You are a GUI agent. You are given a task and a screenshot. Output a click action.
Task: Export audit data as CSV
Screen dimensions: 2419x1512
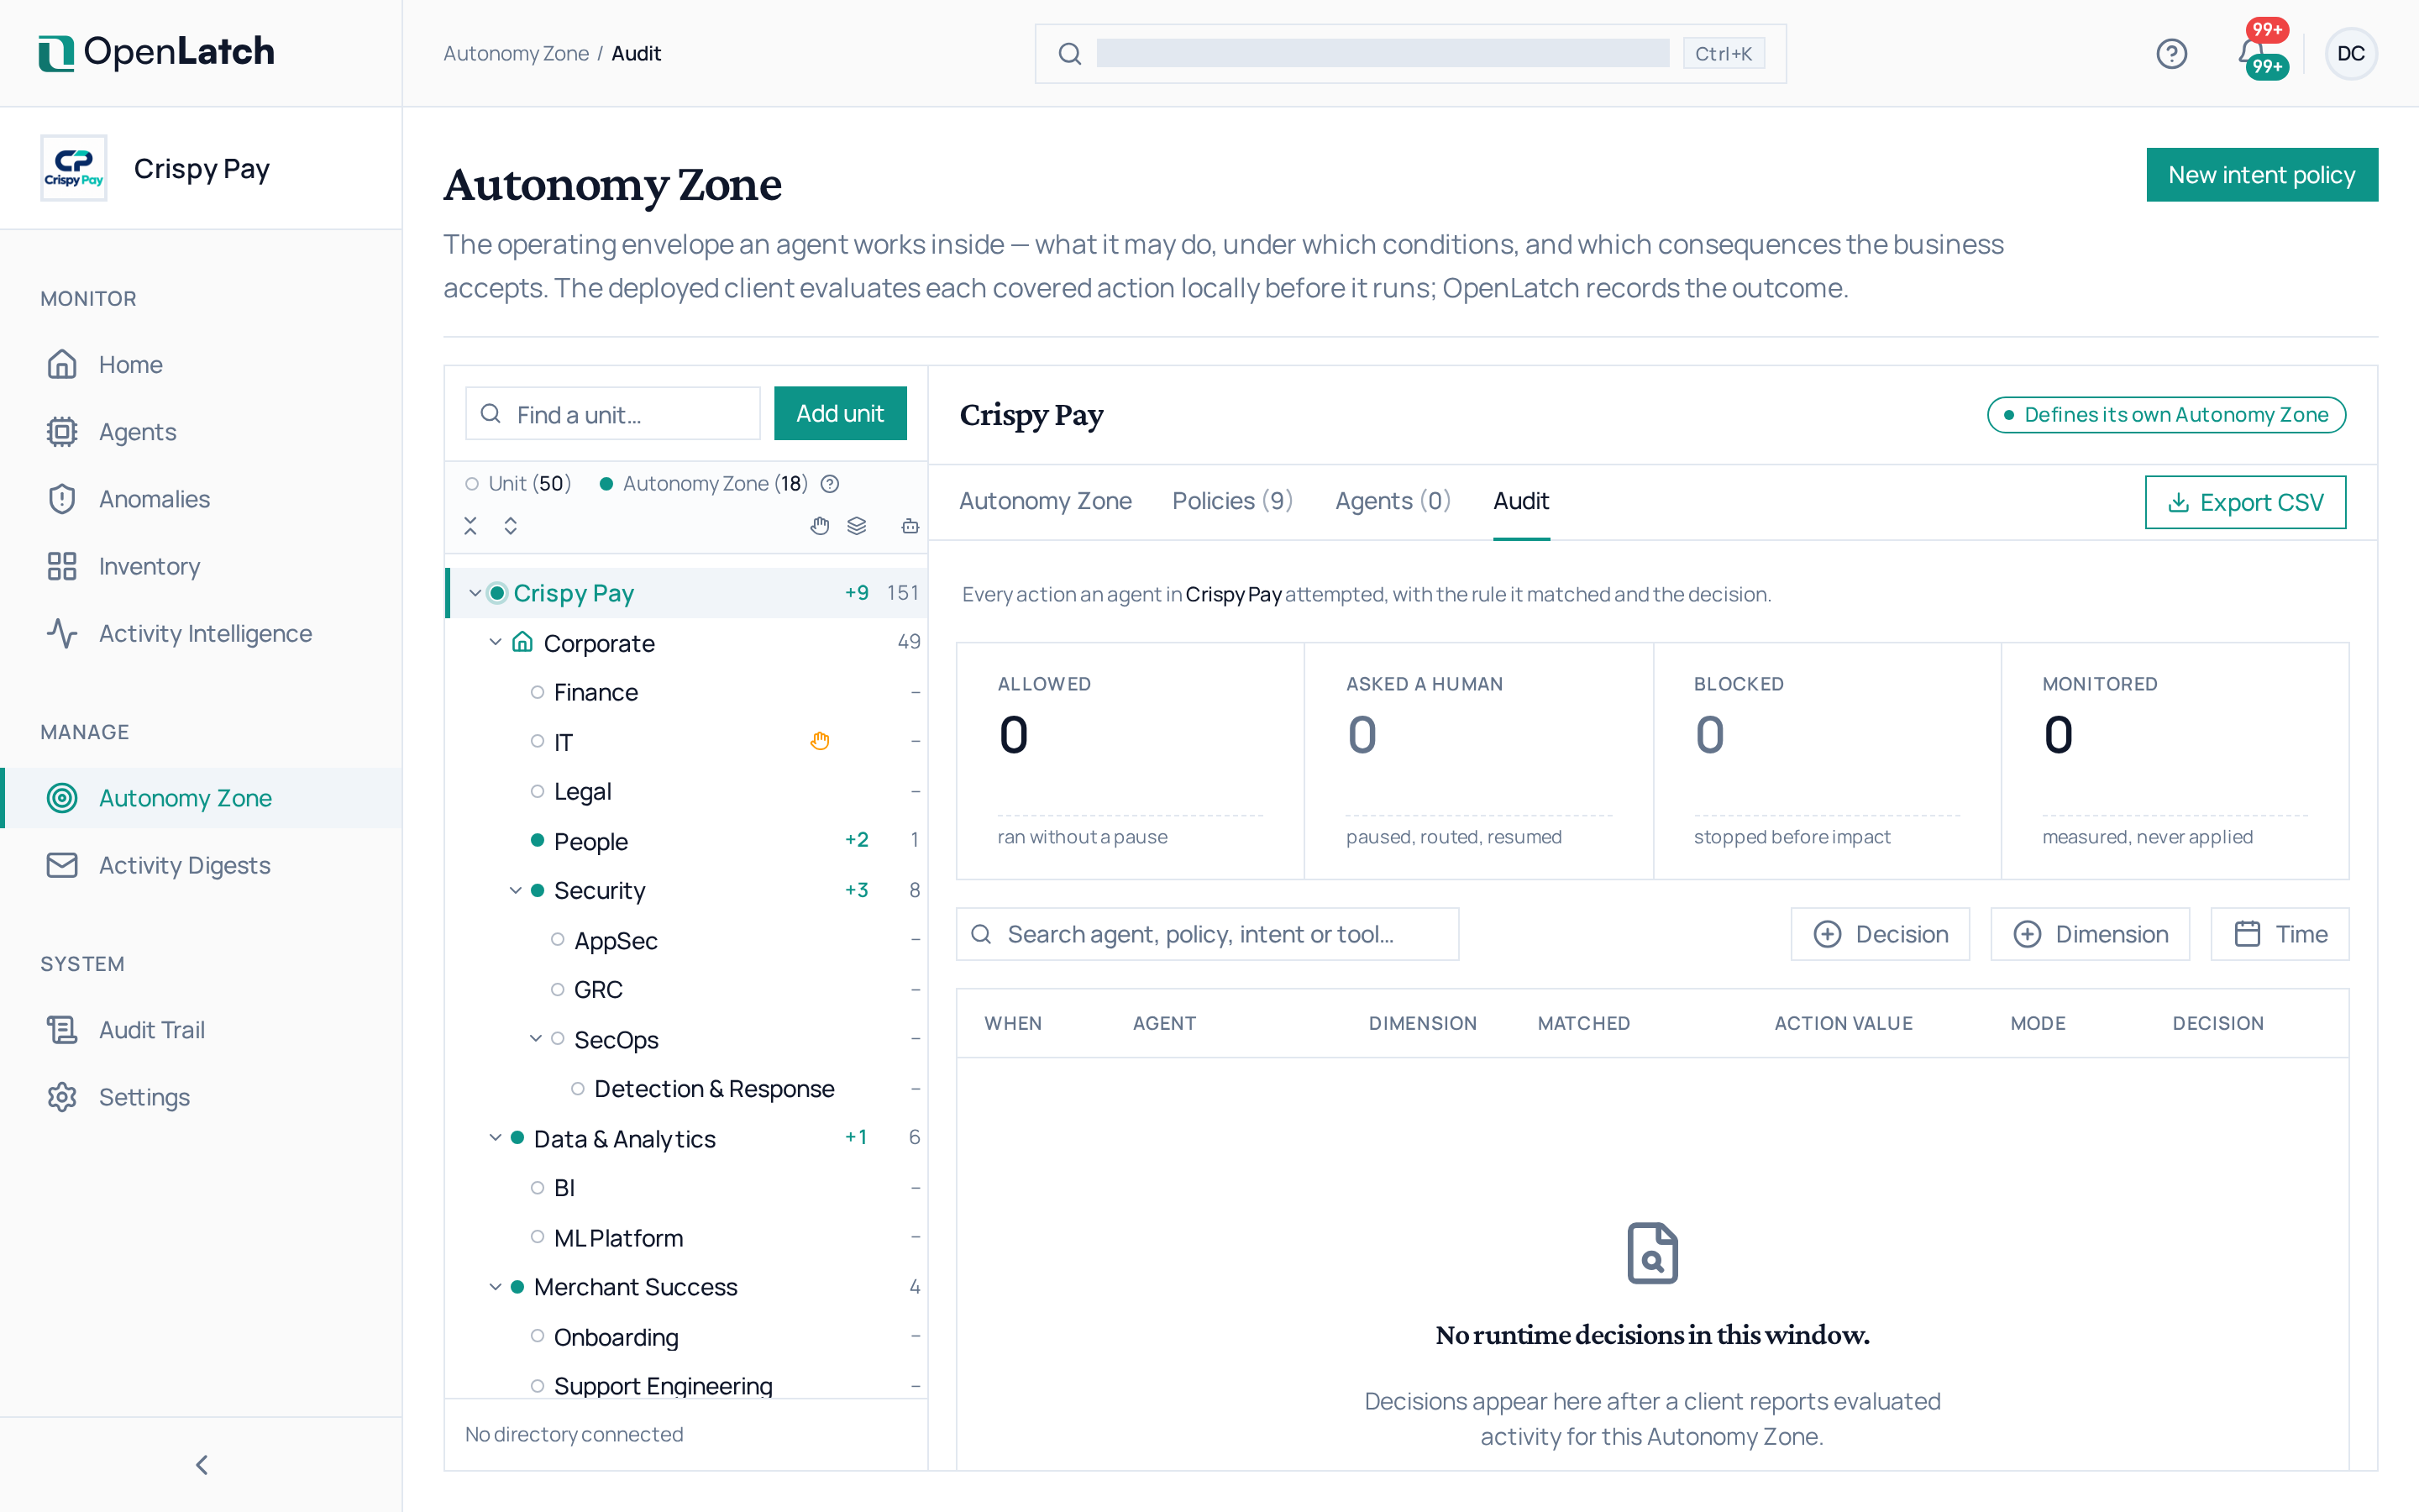pos(2245,502)
